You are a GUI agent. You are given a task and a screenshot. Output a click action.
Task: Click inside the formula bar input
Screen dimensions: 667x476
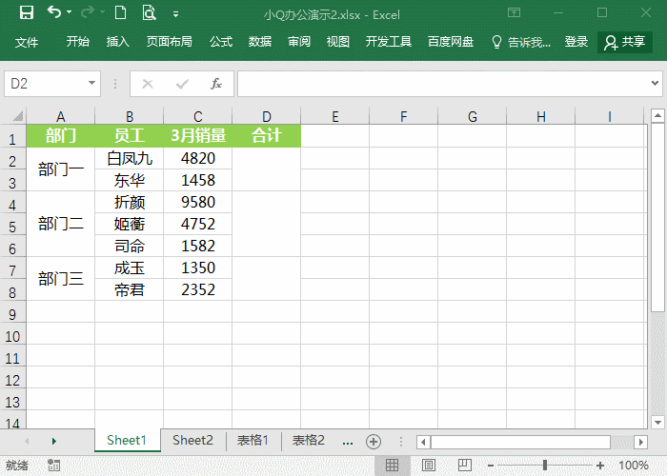point(442,84)
